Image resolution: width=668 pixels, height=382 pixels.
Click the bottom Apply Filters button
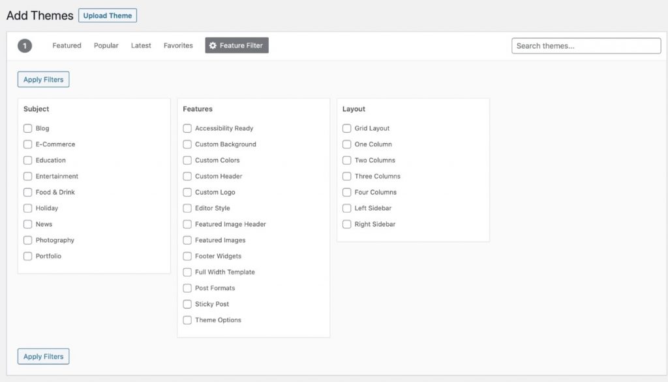[x=43, y=356]
